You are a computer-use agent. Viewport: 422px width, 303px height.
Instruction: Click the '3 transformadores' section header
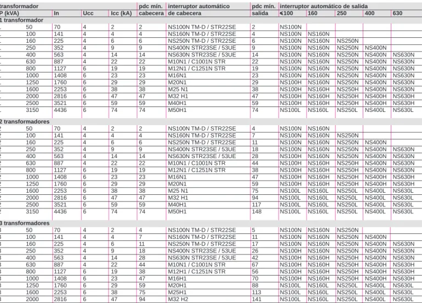[25, 223]
